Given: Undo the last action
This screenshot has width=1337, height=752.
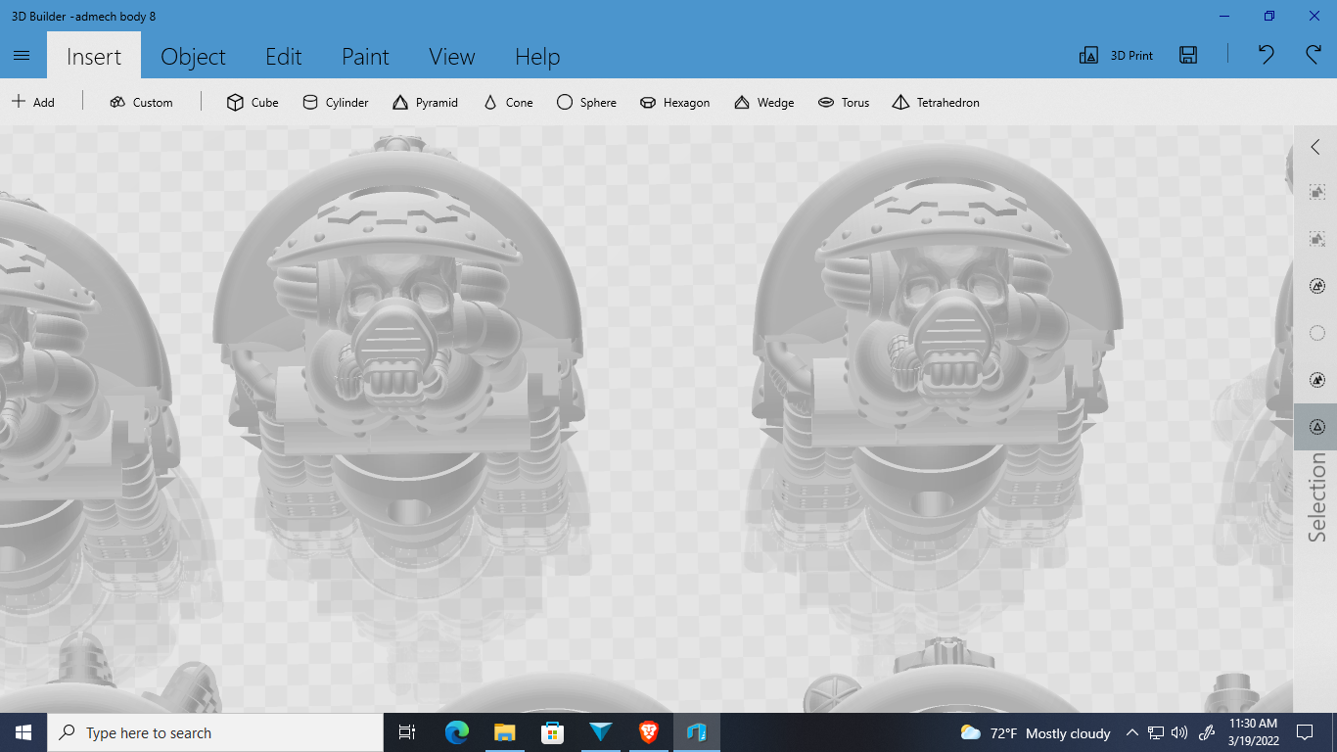Looking at the screenshot, I should point(1265,56).
